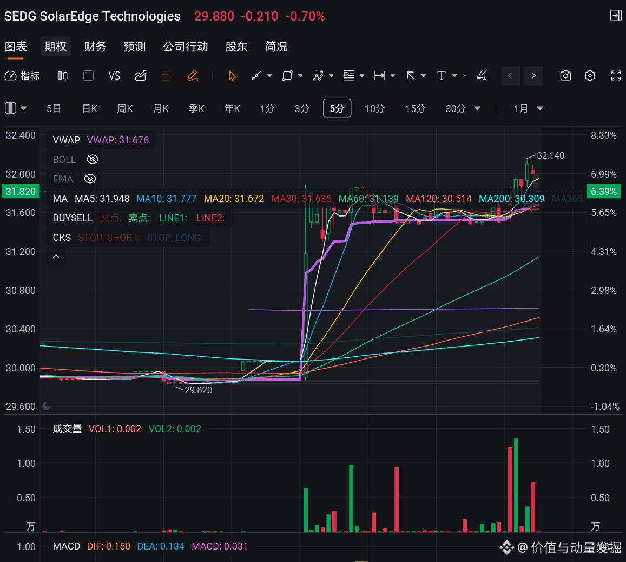This screenshot has height=562, width=626.
Task: Switch to the 简况 tab
Action: coord(276,47)
